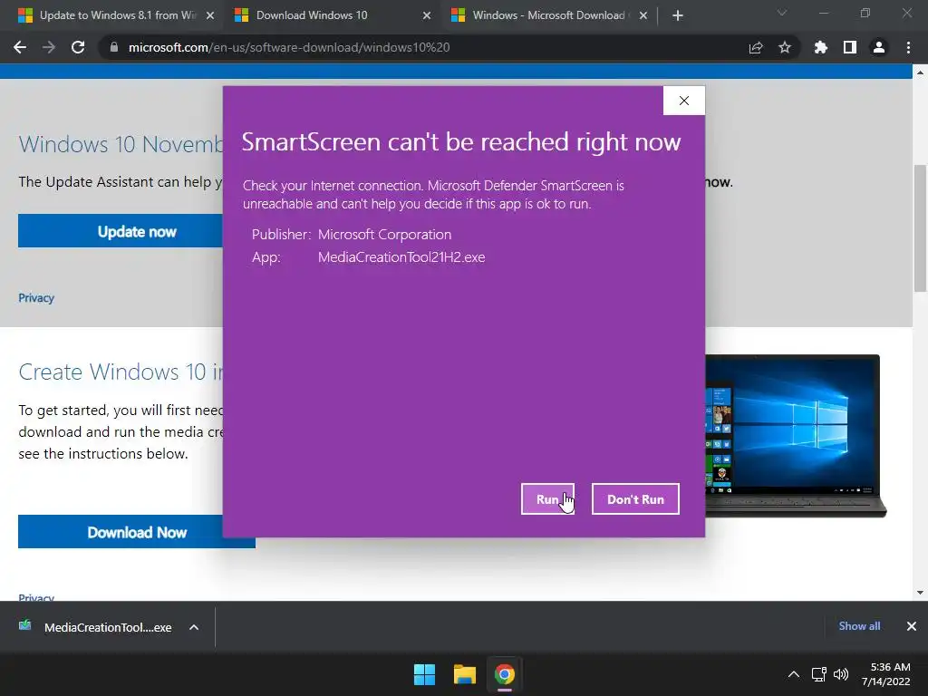Viewport: 928px width, 696px height.
Task: Open a new tab with the plus button
Action: (678, 15)
